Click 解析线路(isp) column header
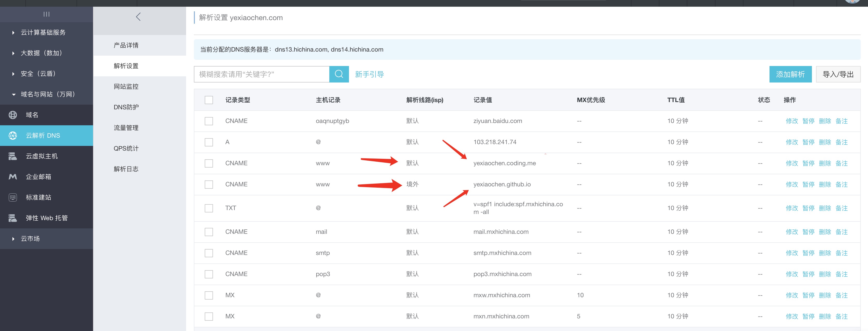868x331 pixels. point(424,100)
